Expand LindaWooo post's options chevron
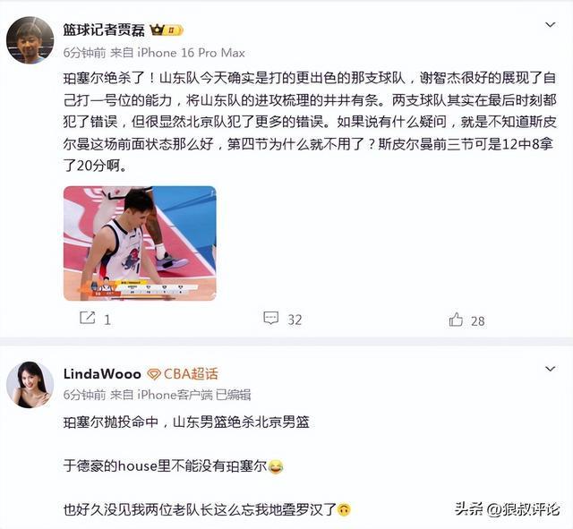 click(551, 369)
